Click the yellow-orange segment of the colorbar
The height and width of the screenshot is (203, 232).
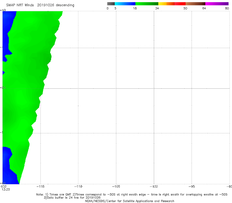[166, 4]
